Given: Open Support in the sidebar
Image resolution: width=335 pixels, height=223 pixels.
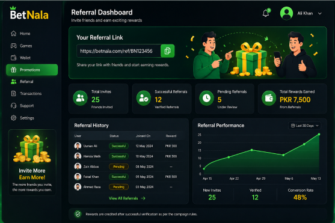Looking at the screenshot, I should (32, 106).
